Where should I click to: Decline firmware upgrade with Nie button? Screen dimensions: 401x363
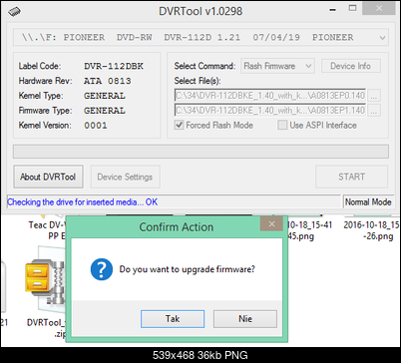245,319
